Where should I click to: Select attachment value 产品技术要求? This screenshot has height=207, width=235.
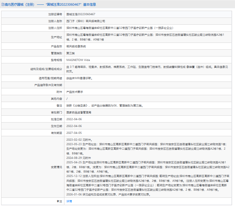75,92
